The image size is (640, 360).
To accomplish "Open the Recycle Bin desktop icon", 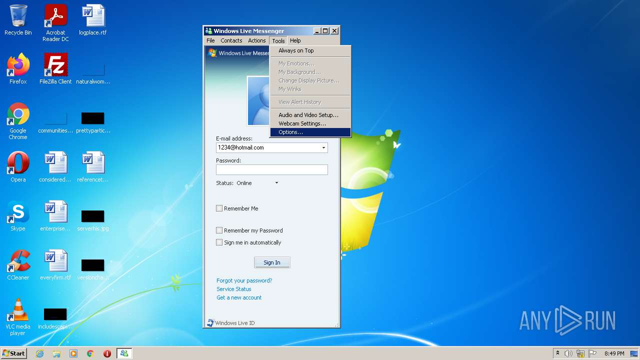I will pyautogui.click(x=18, y=20).
